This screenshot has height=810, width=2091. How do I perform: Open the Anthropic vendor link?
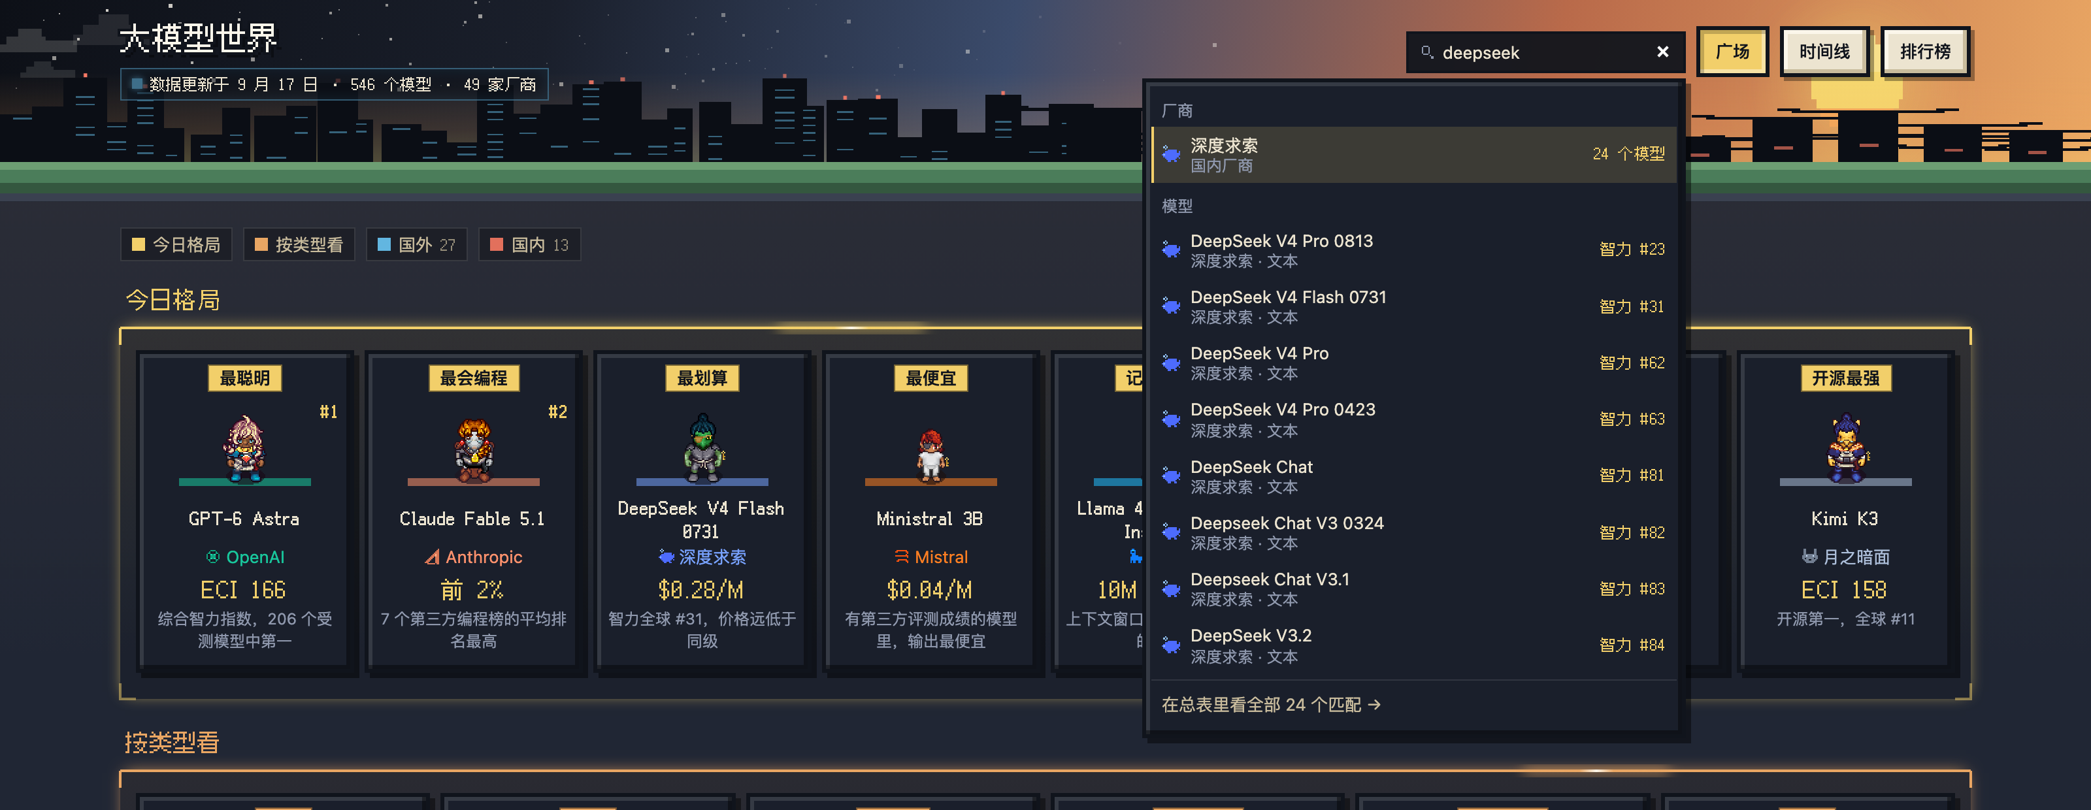(473, 557)
